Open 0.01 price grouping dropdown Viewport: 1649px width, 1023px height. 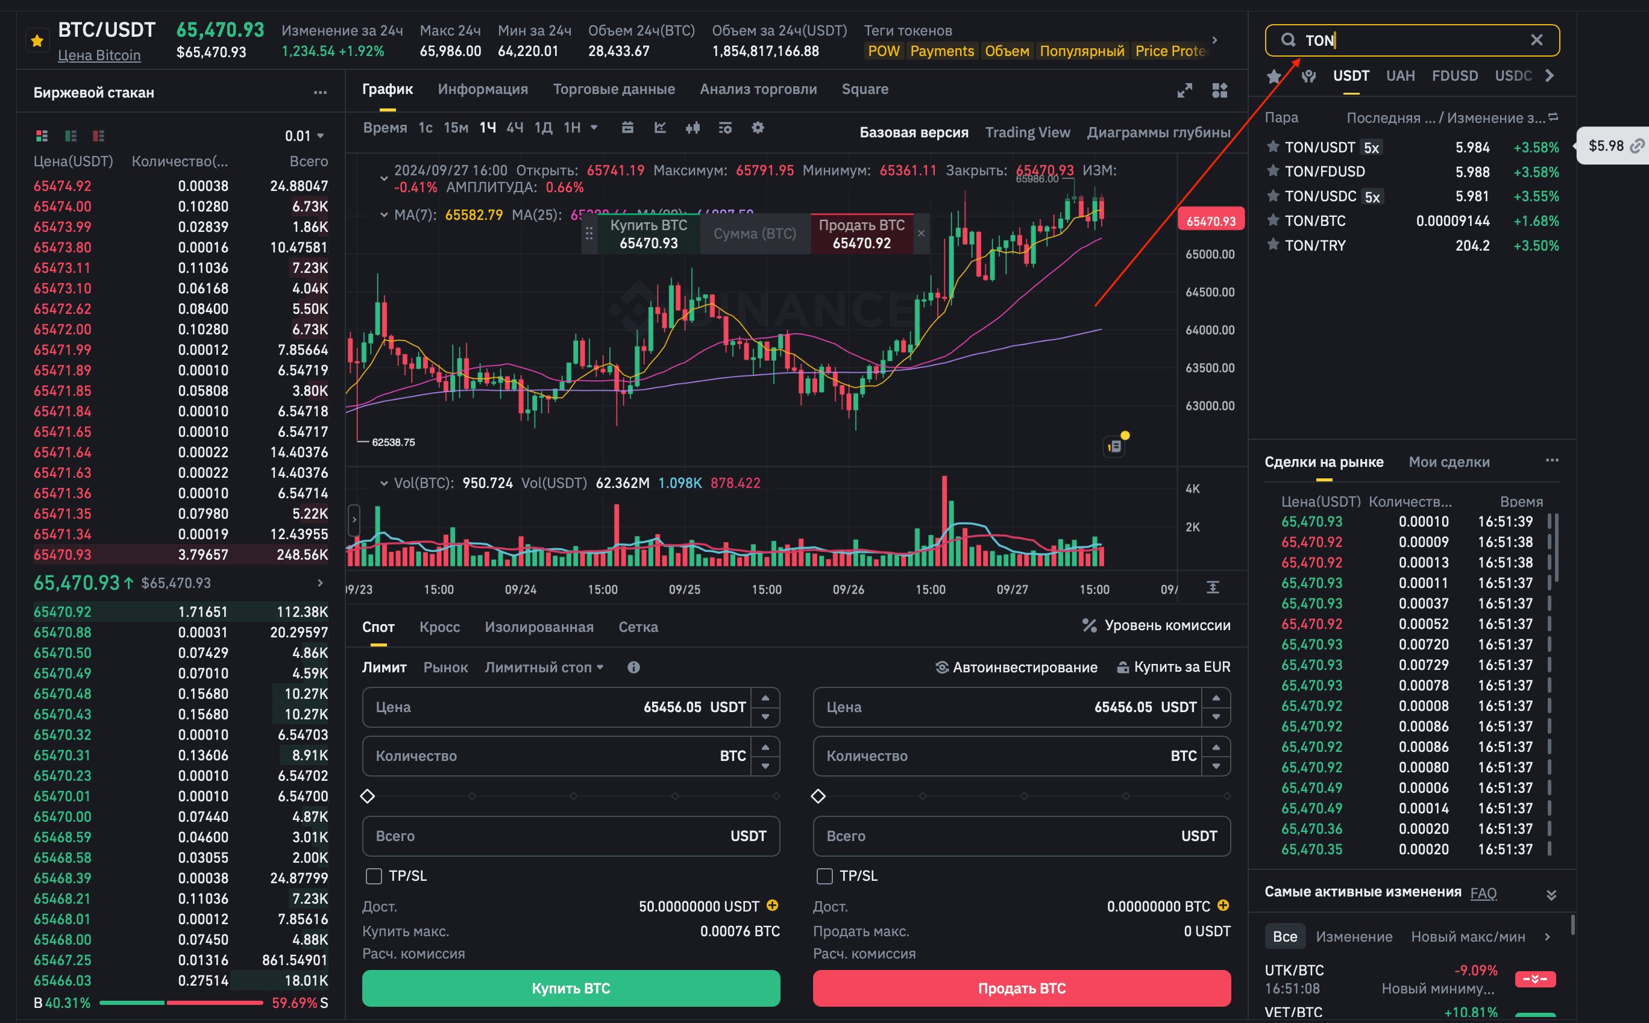coord(304,136)
